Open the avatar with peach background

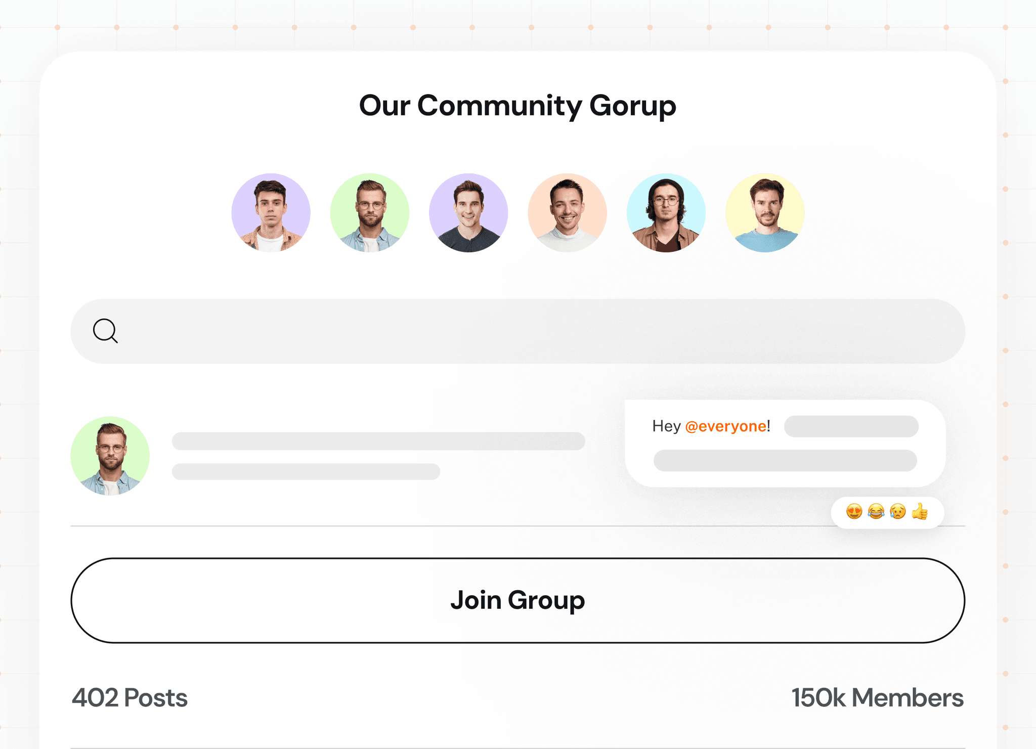point(567,213)
